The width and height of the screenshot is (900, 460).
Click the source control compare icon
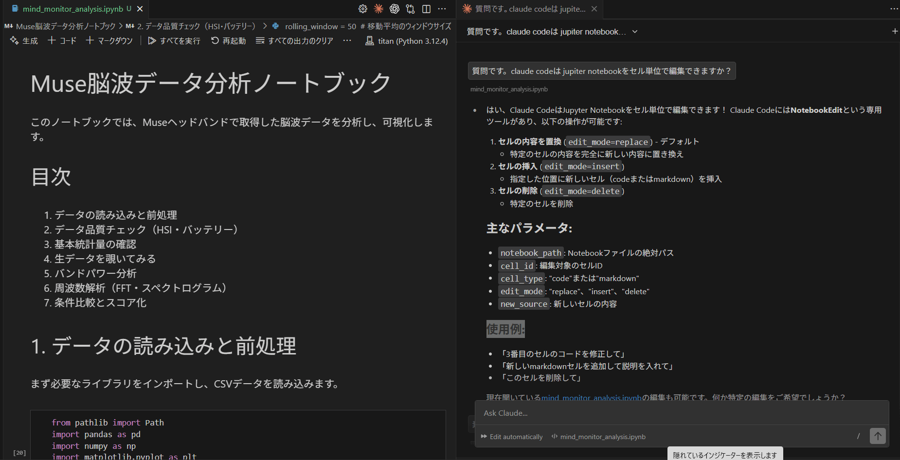[411, 9]
